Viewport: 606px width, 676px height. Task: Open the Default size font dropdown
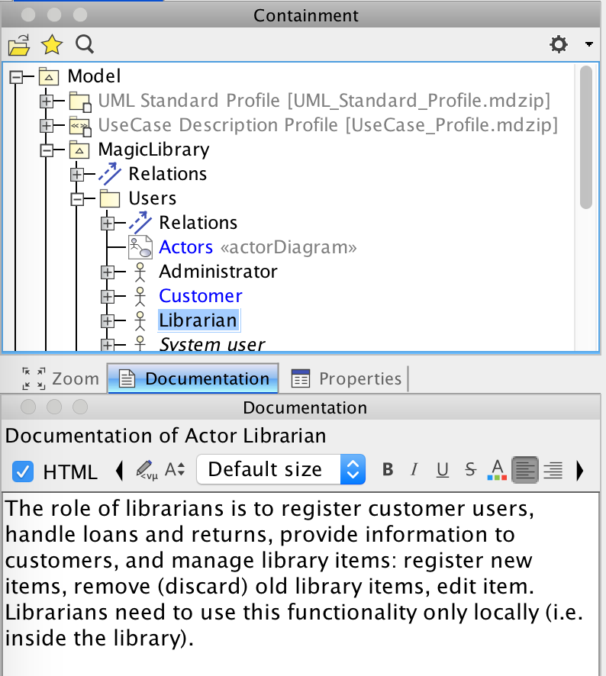[280, 469]
